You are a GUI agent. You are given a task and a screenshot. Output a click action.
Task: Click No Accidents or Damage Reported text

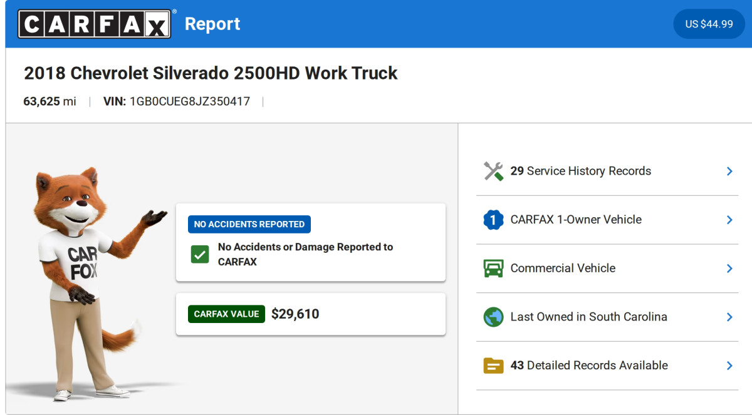[305, 254]
